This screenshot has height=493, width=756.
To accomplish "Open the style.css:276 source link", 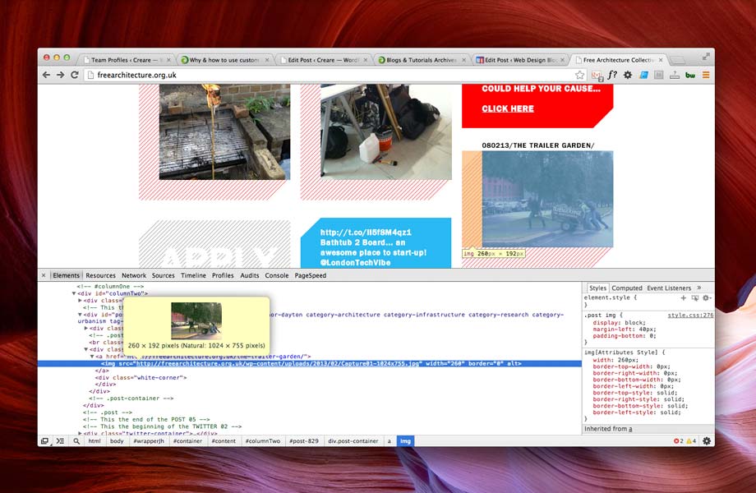I will click(x=689, y=315).
